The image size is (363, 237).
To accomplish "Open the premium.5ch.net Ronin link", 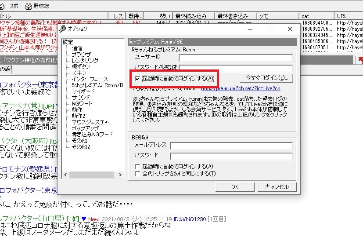I will [241, 88].
